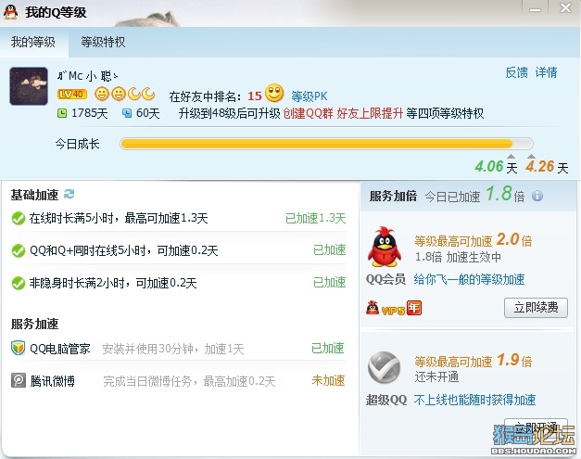Click the LV40 level badge
Image resolution: width=581 pixels, height=459 pixels.
point(72,95)
